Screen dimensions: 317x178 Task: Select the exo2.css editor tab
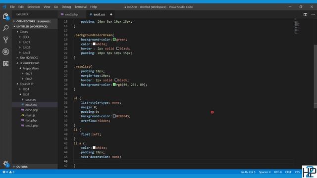[x=101, y=14]
